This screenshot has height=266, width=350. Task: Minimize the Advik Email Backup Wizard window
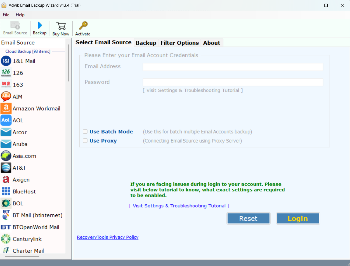pos(310,5)
